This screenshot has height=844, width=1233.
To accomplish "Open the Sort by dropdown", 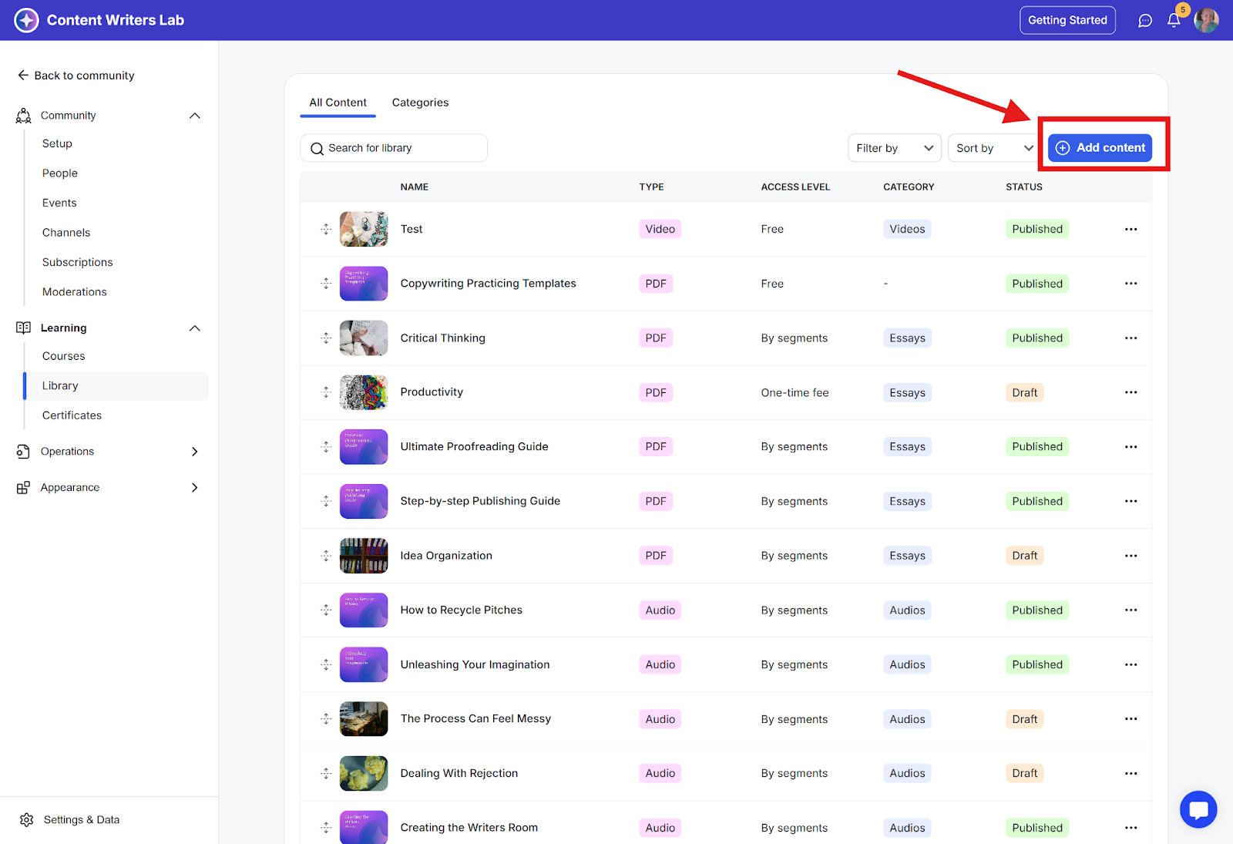I will click(993, 148).
